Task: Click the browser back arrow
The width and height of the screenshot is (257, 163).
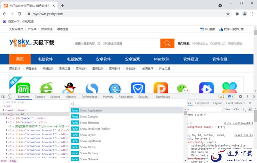Action: pos(4,14)
